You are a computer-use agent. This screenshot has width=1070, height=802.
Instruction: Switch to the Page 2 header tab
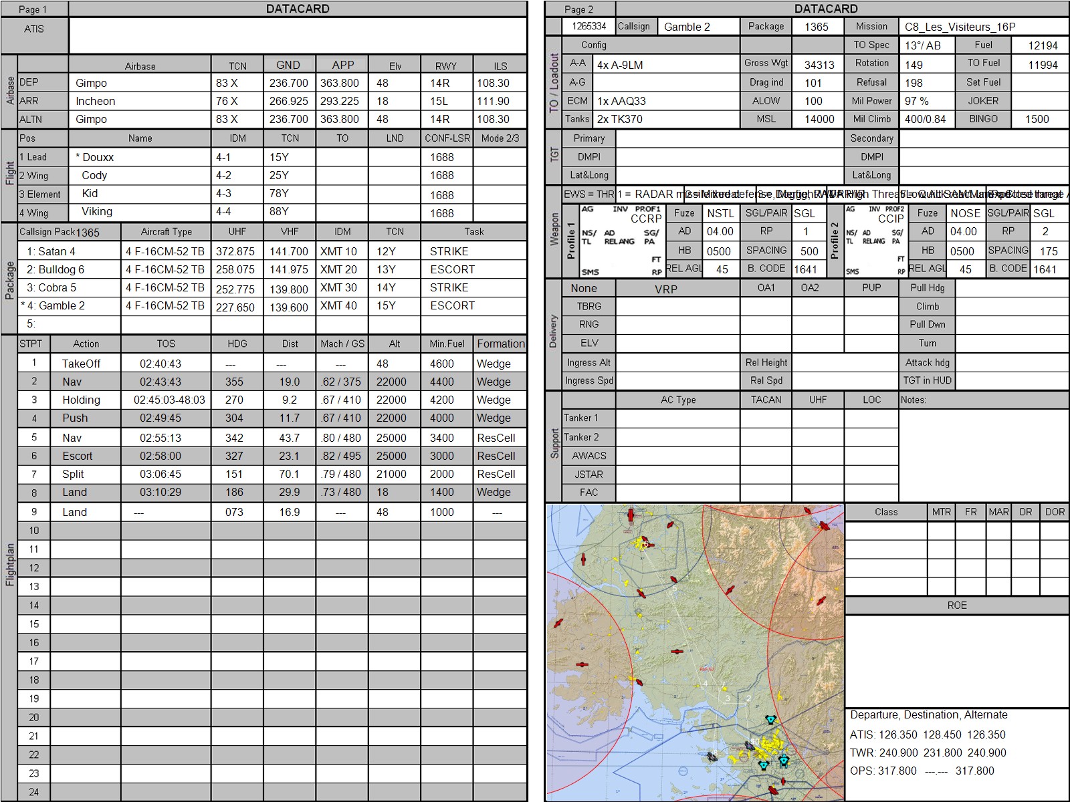(x=579, y=9)
